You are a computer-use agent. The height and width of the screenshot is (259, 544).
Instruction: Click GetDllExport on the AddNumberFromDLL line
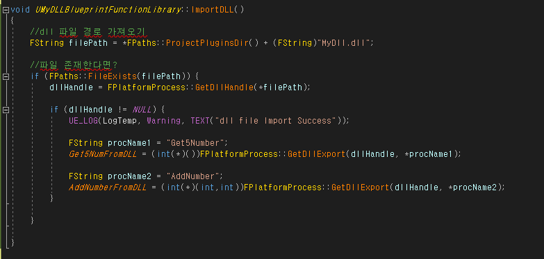coord(361,187)
